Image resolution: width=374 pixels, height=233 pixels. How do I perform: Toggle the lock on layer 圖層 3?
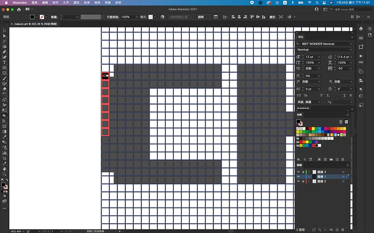(303, 172)
